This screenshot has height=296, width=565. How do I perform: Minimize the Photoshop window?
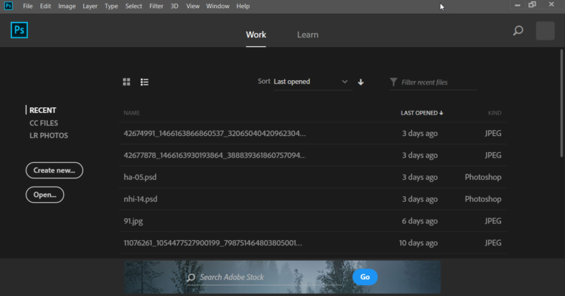[x=517, y=5]
